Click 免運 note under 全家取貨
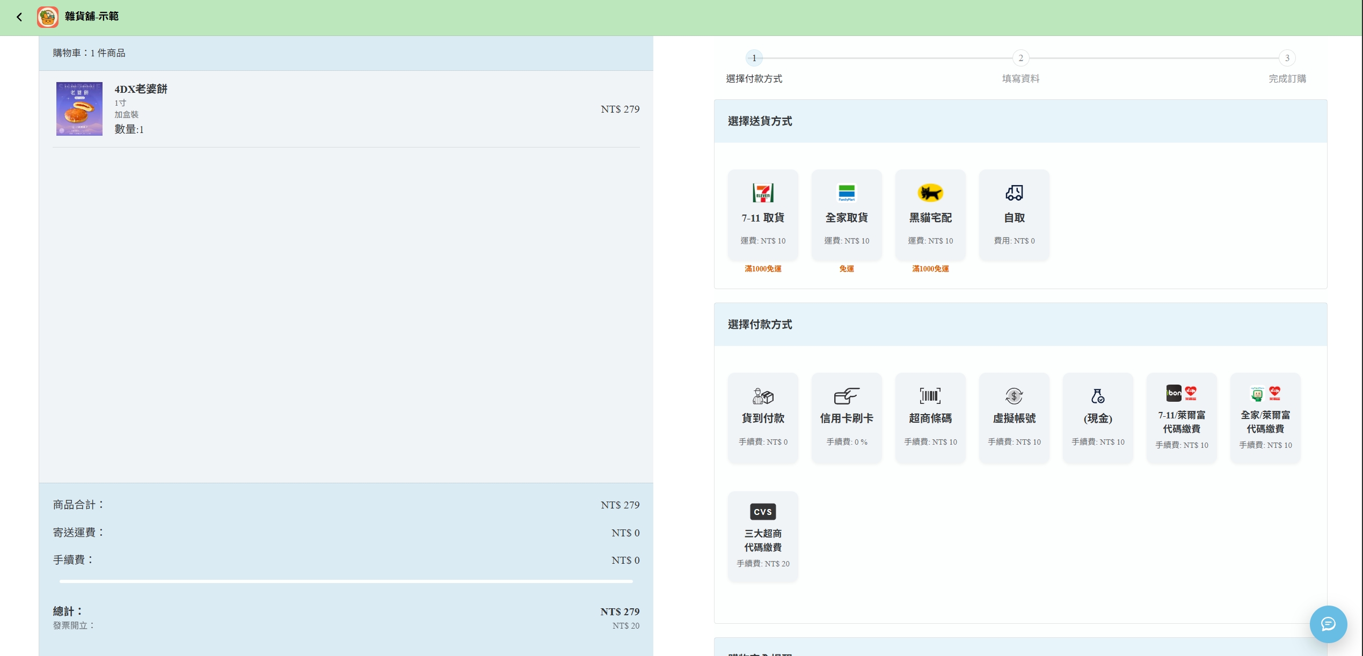The width and height of the screenshot is (1363, 656). pos(847,269)
